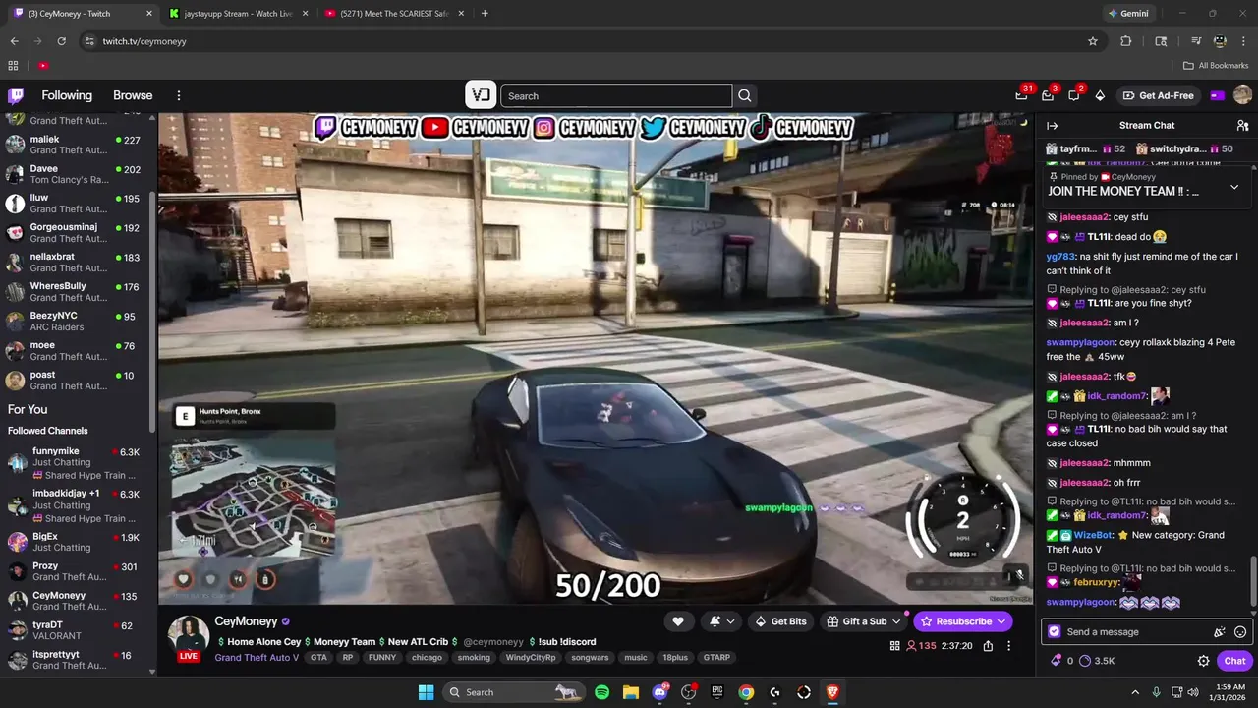1258x708 pixels.
Task: Click the search magnifier button
Action: click(x=745, y=95)
